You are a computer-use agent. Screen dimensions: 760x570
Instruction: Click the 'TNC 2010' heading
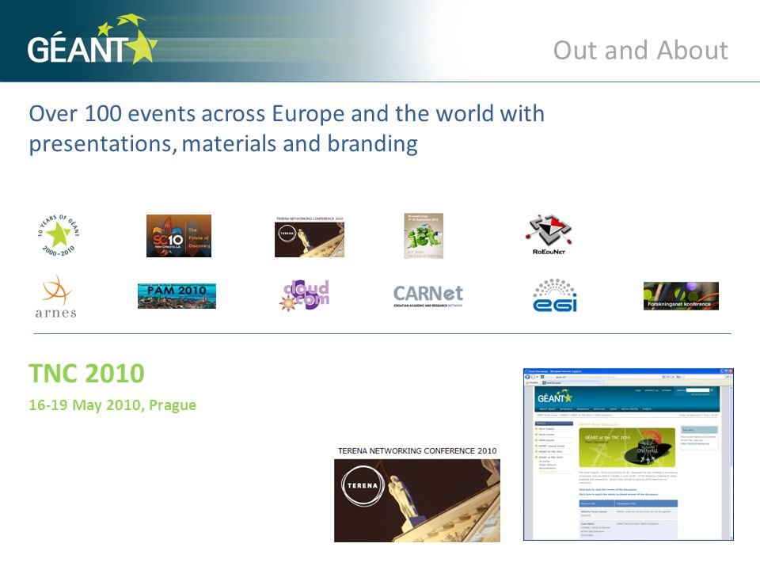tap(86, 374)
